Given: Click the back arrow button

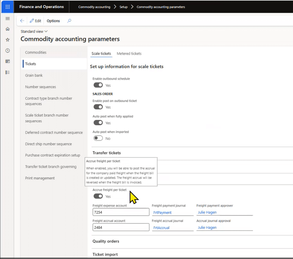Looking at the screenshot, I should [x=22, y=21].
